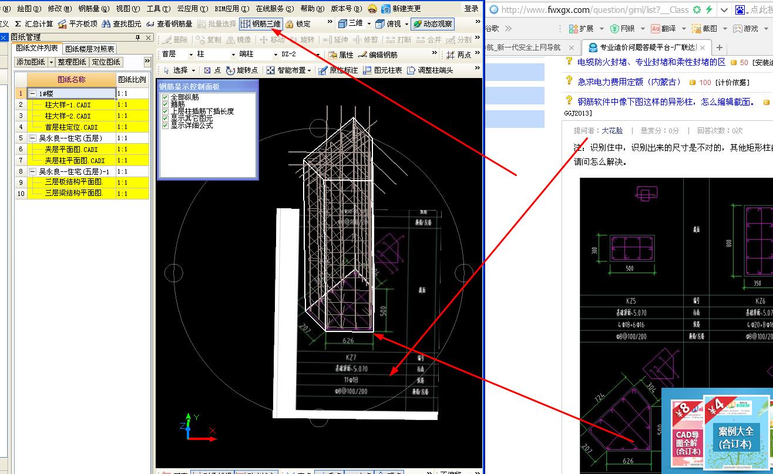Close the 图纸管理 panel
773x474 pixels.
(148, 38)
